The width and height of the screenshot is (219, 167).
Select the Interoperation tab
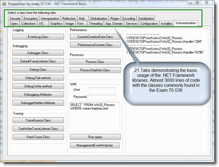pos(50,18)
